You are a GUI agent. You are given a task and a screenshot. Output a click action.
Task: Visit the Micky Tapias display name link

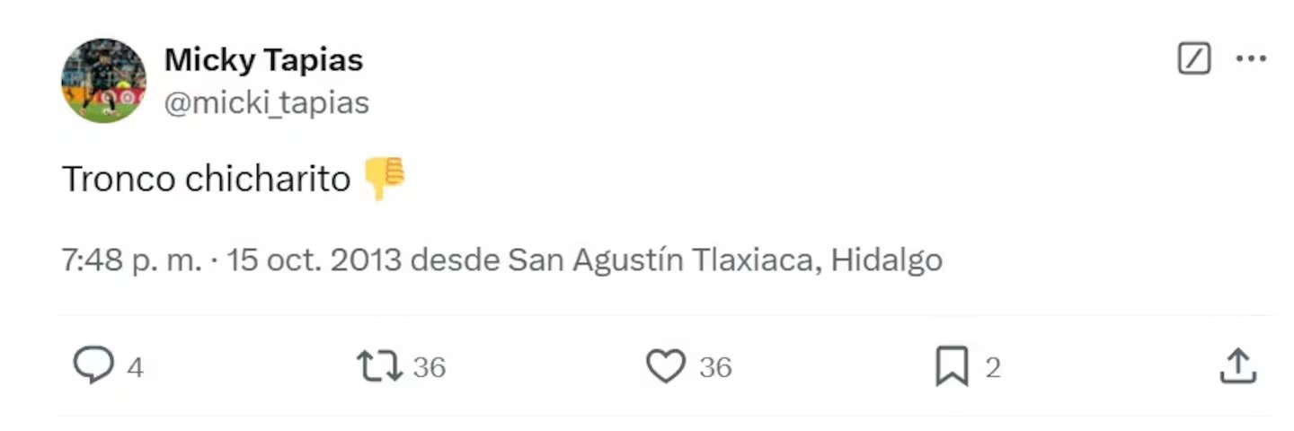pos(264,60)
